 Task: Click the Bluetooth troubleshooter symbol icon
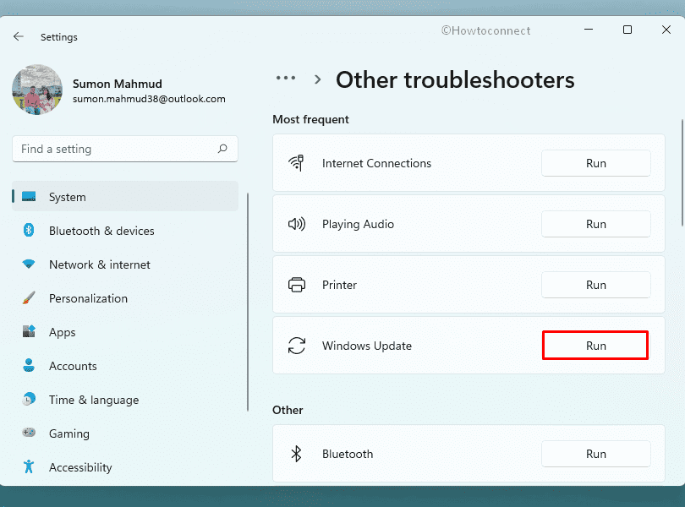297,454
